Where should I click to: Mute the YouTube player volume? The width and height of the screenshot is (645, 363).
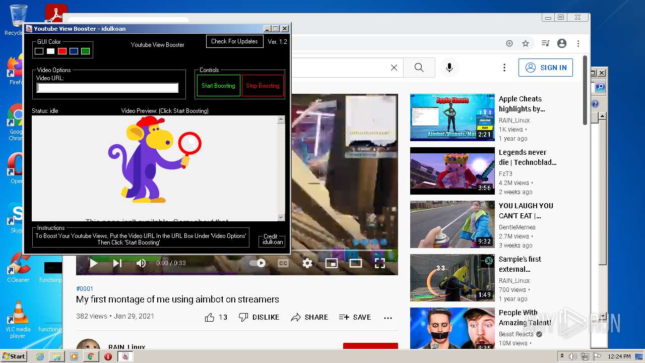(141, 263)
